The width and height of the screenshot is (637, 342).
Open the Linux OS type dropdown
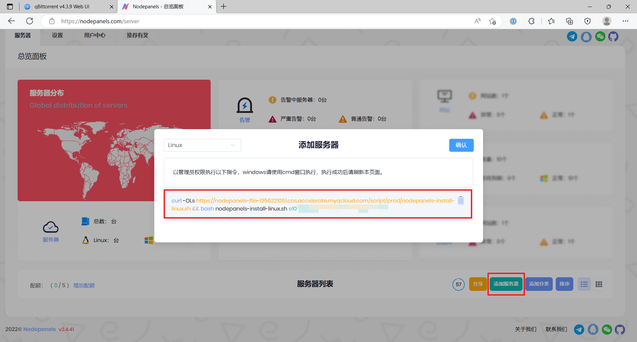tap(202, 145)
